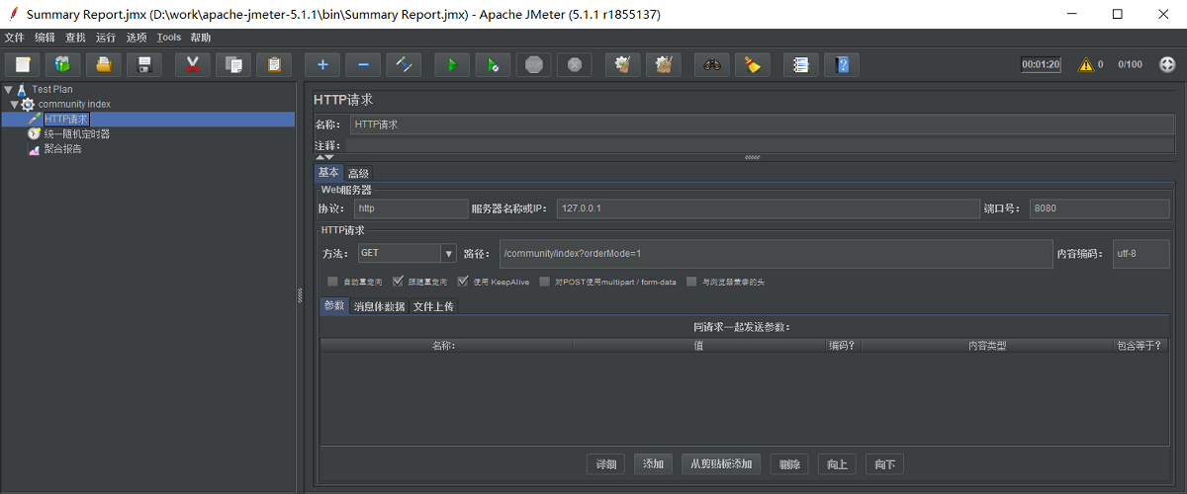Viewport: 1187px width, 494px height.
Task: Click the 端口号 8080 field
Action: (1100, 208)
